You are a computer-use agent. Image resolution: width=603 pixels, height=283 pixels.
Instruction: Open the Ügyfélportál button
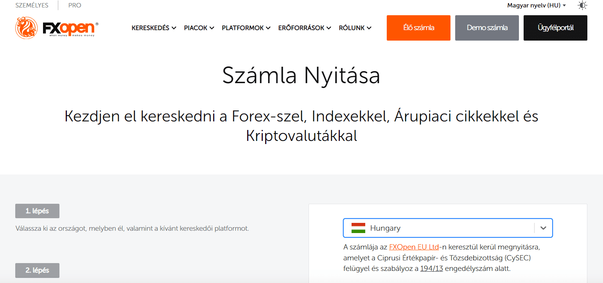(x=555, y=28)
